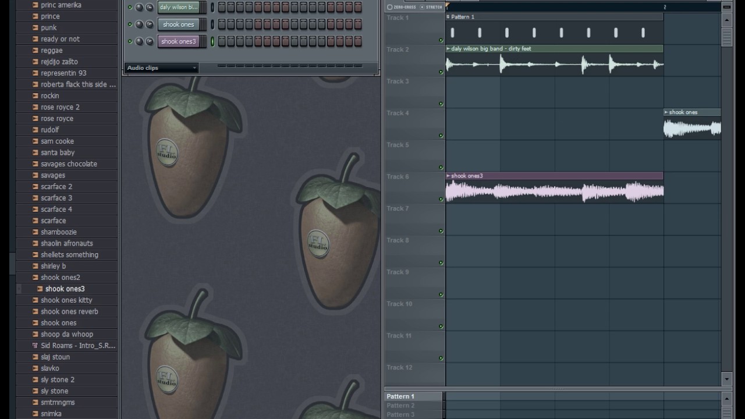Click the icon beside 'shook ones kitty'
The height and width of the screenshot is (419, 745).
[35, 300]
